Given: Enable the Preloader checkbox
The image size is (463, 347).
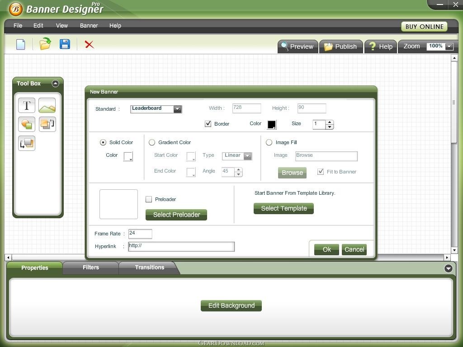Looking at the screenshot, I should 149,199.
